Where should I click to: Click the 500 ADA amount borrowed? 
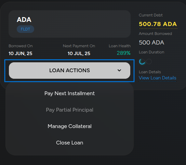pyautogui.click(x=151, y=42)
